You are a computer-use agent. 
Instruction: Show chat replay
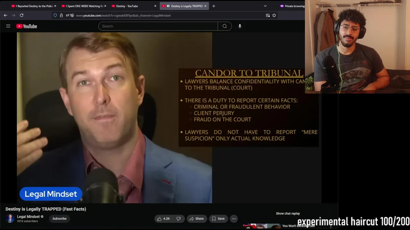(288, 213)
